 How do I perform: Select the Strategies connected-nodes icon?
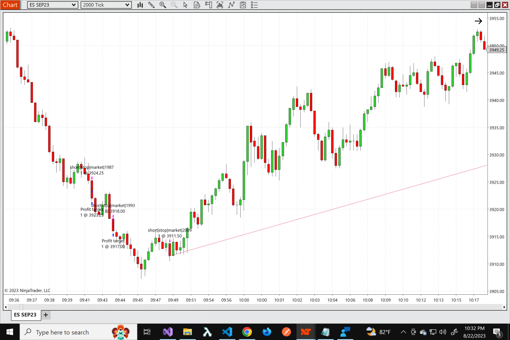coord(231,5)
